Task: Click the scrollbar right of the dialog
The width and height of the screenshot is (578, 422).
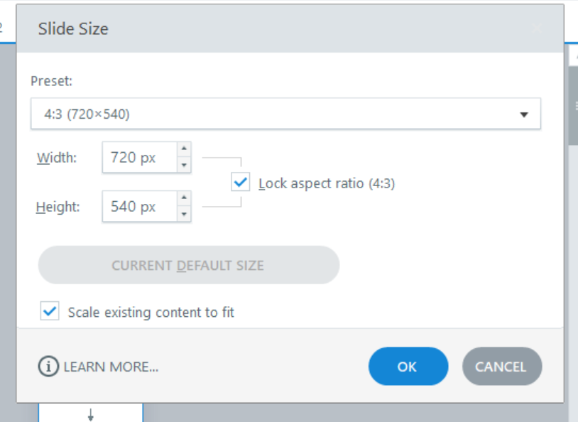Action: [x=572, y=213]
